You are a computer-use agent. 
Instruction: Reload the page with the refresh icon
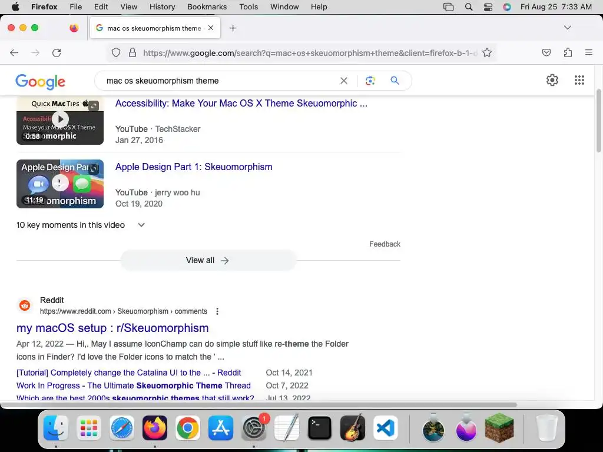pos(57,52)
